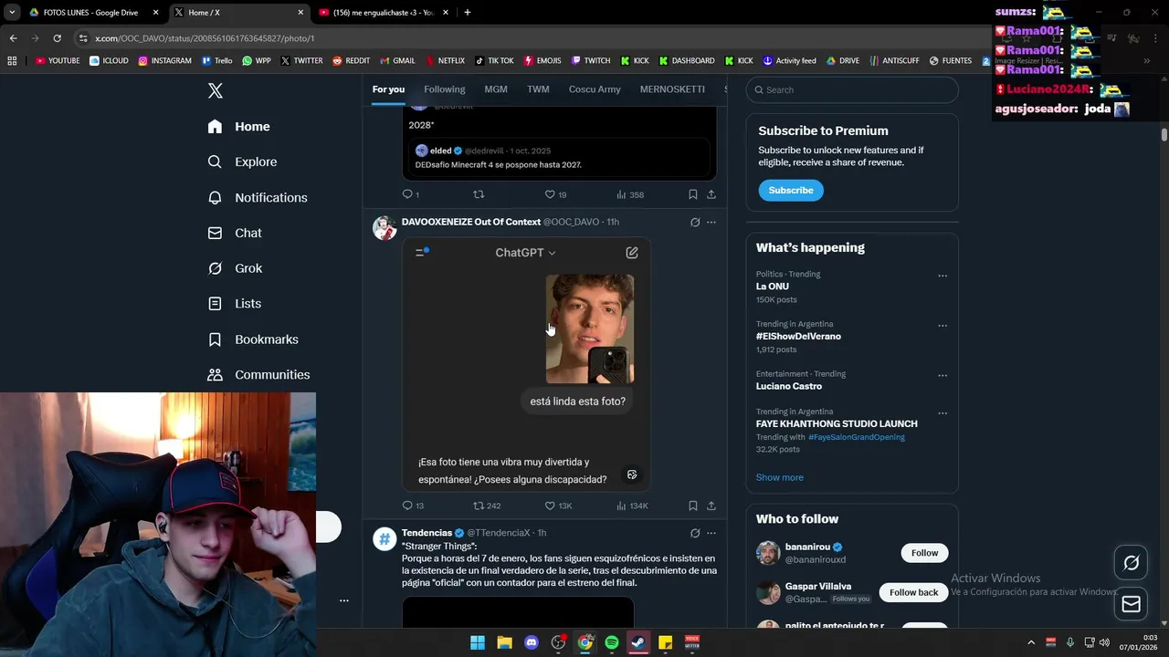Open the NETFLIX bookmark
The width and height of the screenshot is (1169, 657).
[x=445, y=61]
